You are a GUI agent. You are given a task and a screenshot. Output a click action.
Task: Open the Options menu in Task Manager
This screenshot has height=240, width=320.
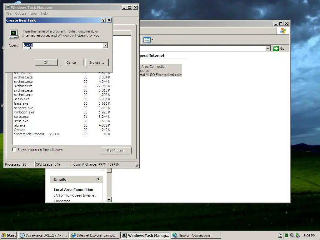(21, 13)
